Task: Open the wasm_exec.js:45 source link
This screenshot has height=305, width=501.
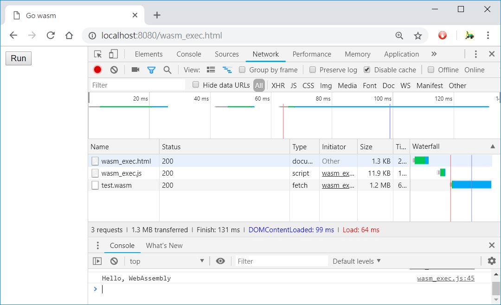Action: 445,279
